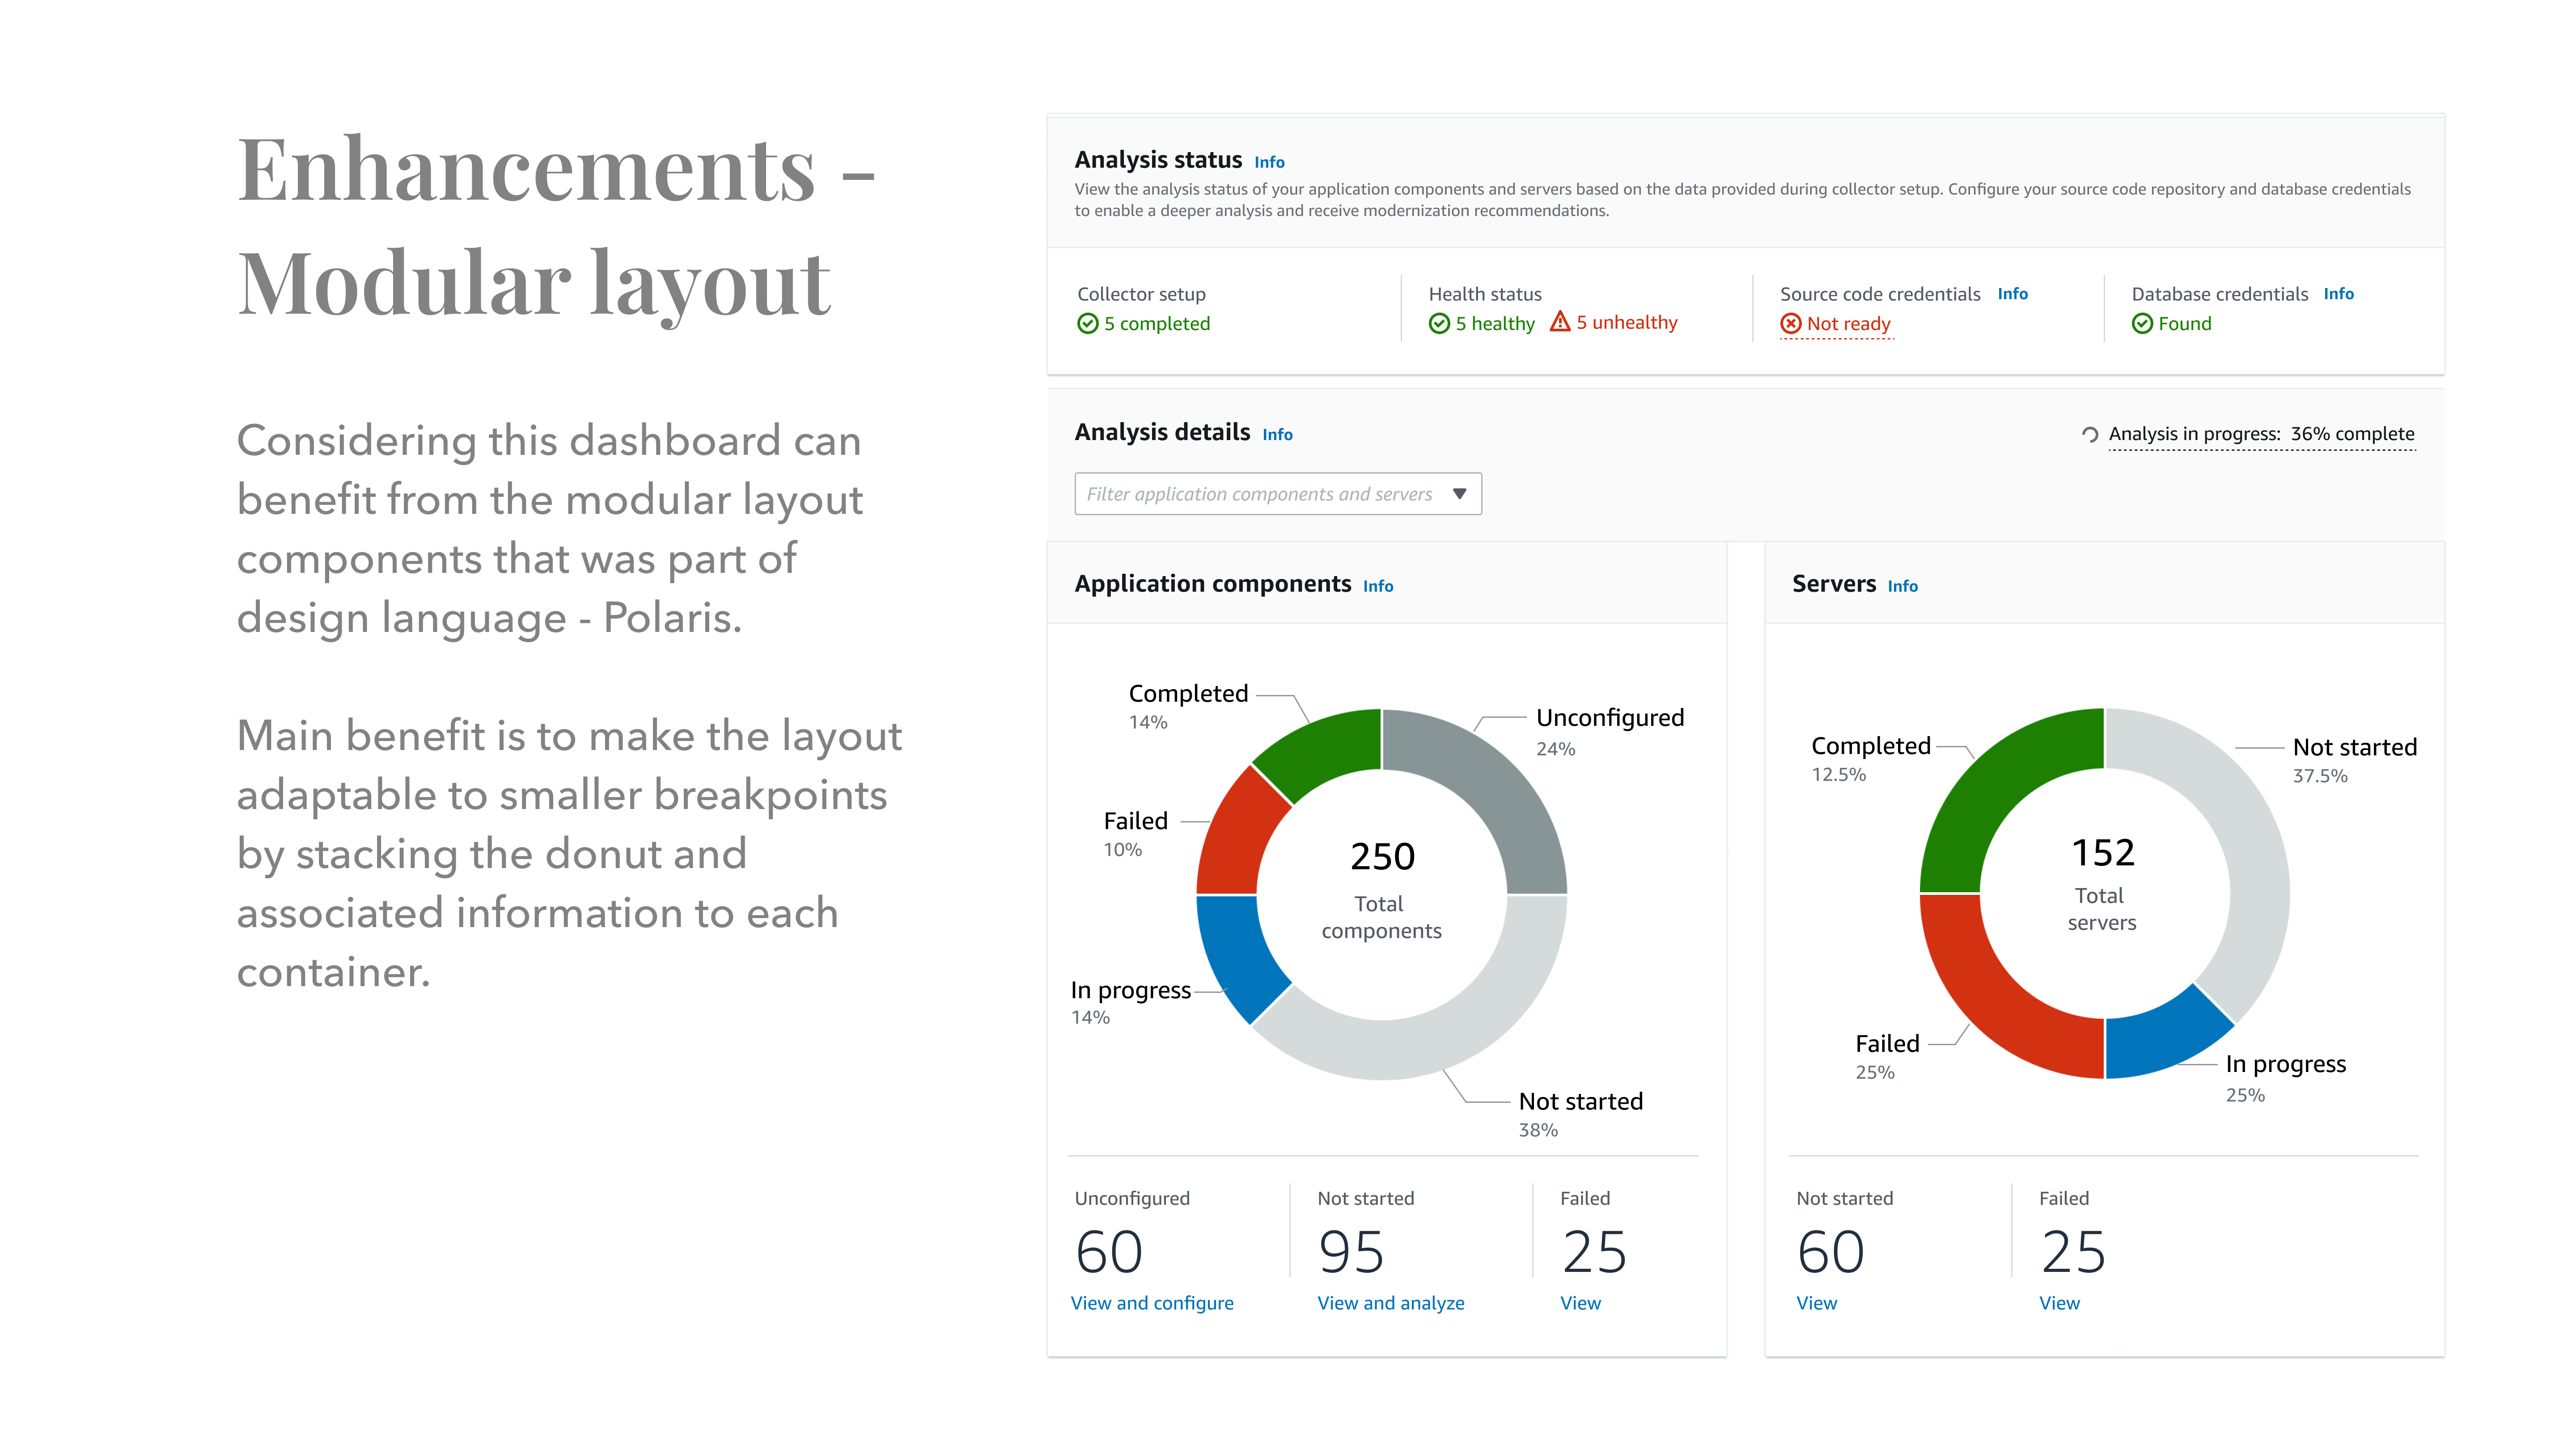Screen dimensions: 2576x1449
Task: Open the Info link next to the Servers heading
Action: [x=1902, y=586]
